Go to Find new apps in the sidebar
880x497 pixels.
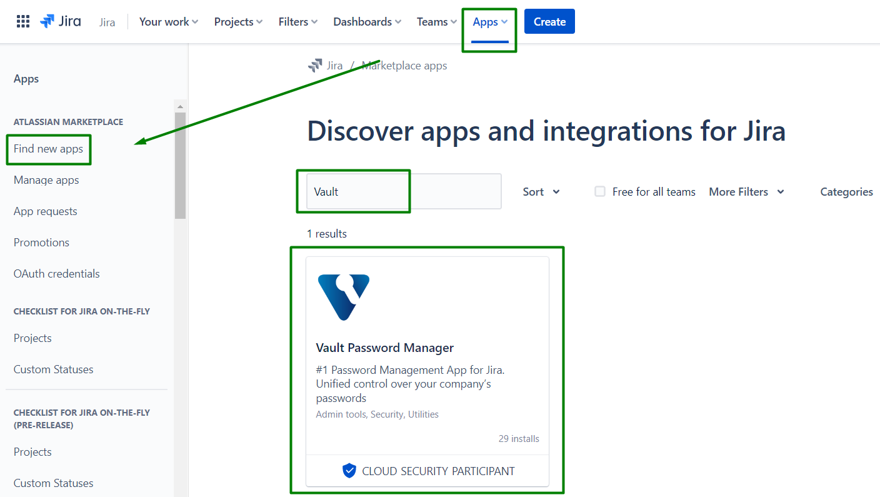(48, 149)
